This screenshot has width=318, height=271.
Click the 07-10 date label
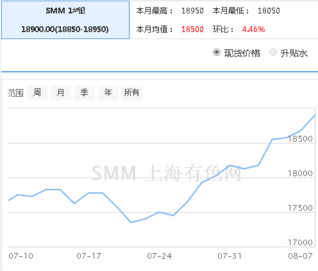tap(21, 256)
